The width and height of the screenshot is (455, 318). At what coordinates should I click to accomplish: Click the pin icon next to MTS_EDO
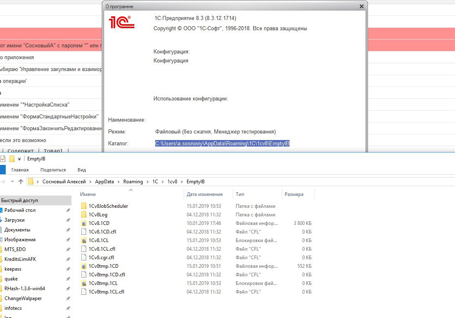pos(68,249)
